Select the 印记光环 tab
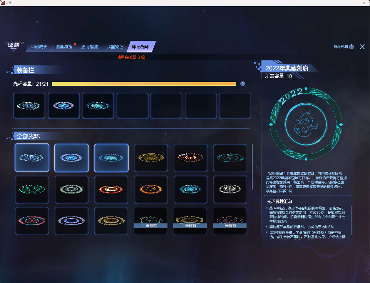Screen dimensions: 370x283 point(141,47)
